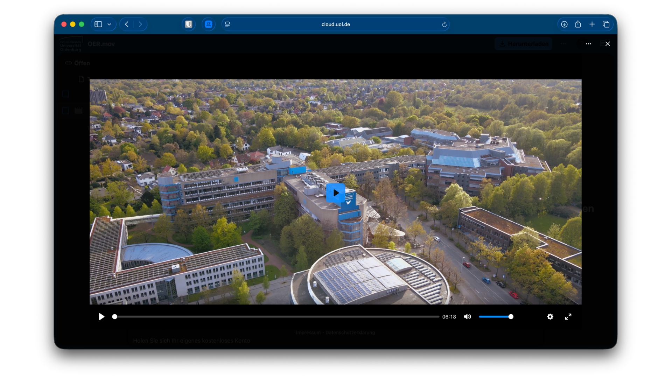Click 'Holen Sie sich Ihr eigenes kostenloses Konto'
This screenshot has height=378, width=672.
pos(191,341)
